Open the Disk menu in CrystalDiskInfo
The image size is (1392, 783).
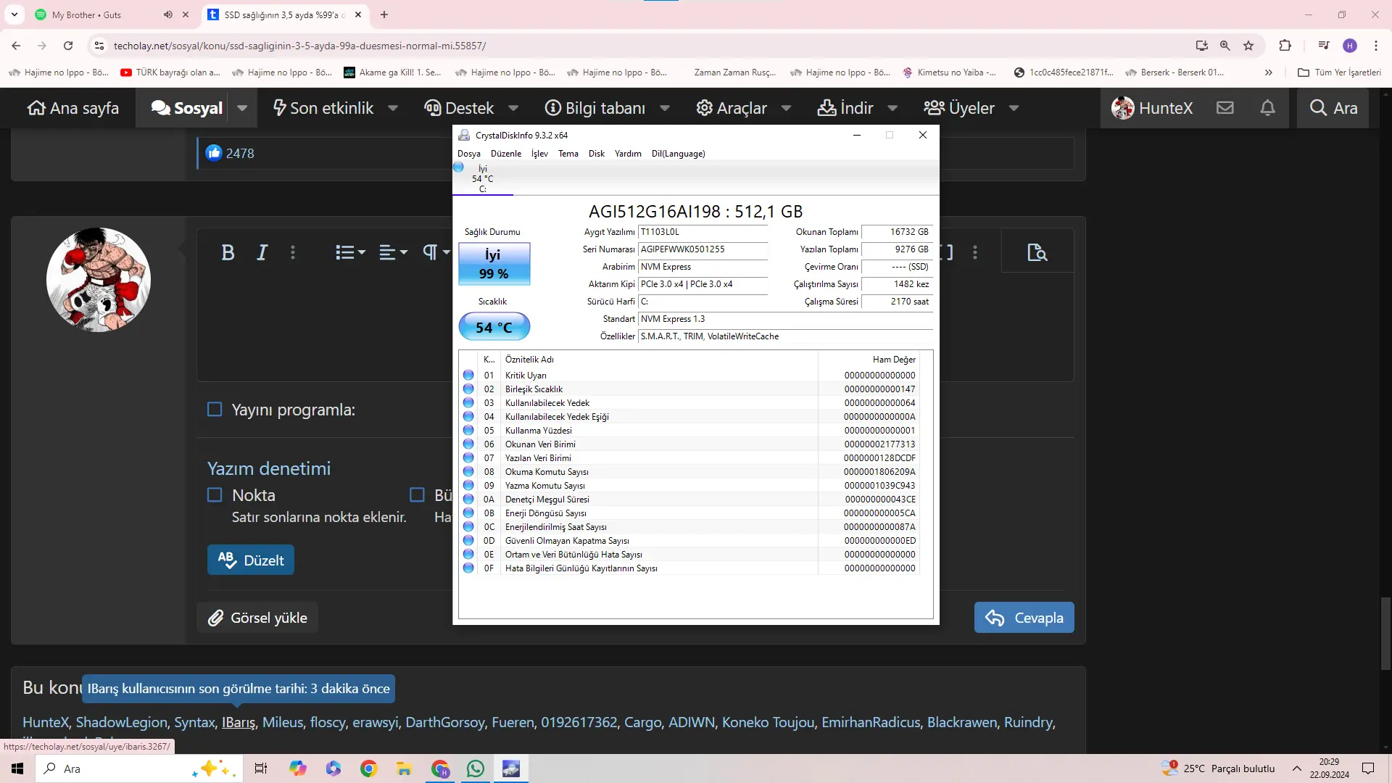(x=597, y=154)
